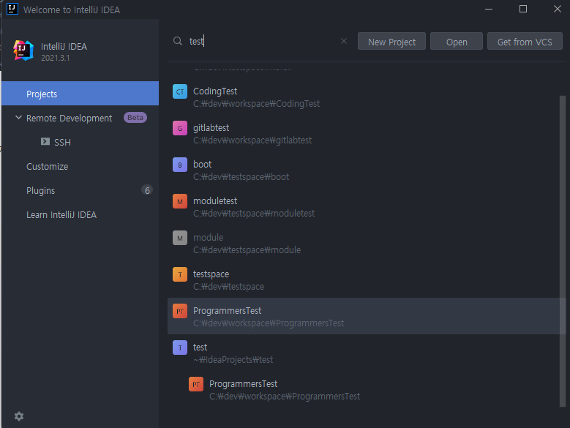This screenshot has height=428, width=570.
Task: Open the Plugins tab
Action: [x=41, y=191]
